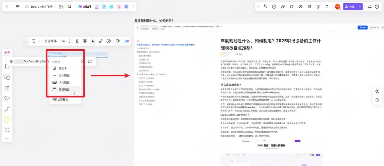The image size is (384, 166).
Task: Click the globe icon in the link bar
Action: 11,61
